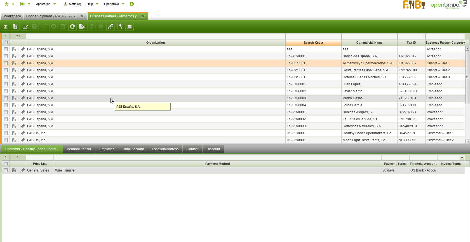470x242 pixels.
Task: Click the Attachments paperclip icon
Action: click(x=91, y=27)
